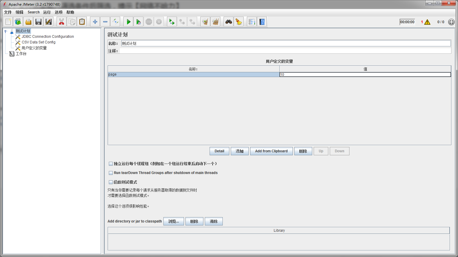Screen dimensions: 458x257
Task: Click the 00:00:00 elapsed time display
Action: click(407, 22)
